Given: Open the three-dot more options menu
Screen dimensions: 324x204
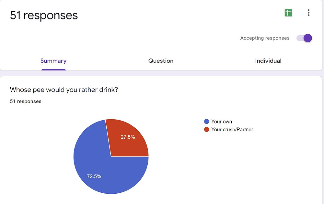Looking at the screenshot, I should [308, 13].
